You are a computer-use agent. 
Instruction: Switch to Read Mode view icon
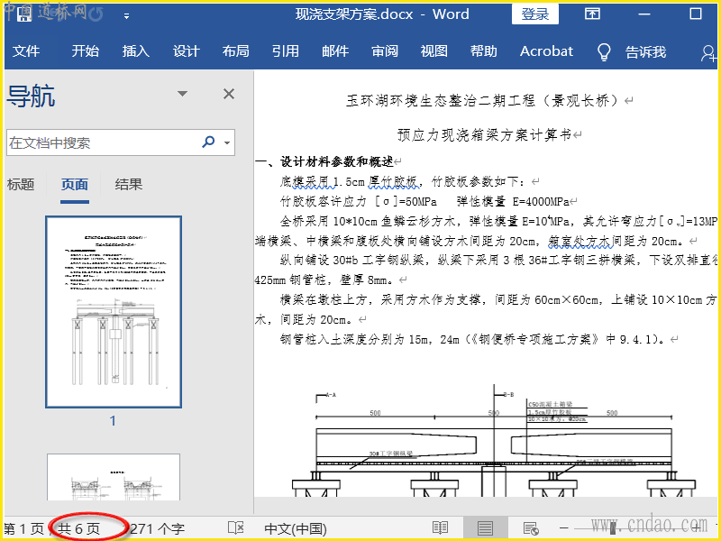pos(441,528)
